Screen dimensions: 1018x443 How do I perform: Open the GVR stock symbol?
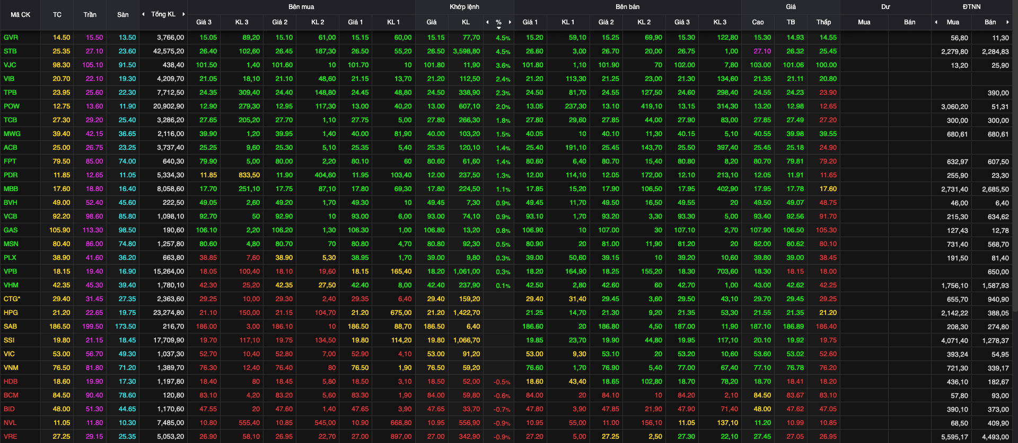[11, 38]
